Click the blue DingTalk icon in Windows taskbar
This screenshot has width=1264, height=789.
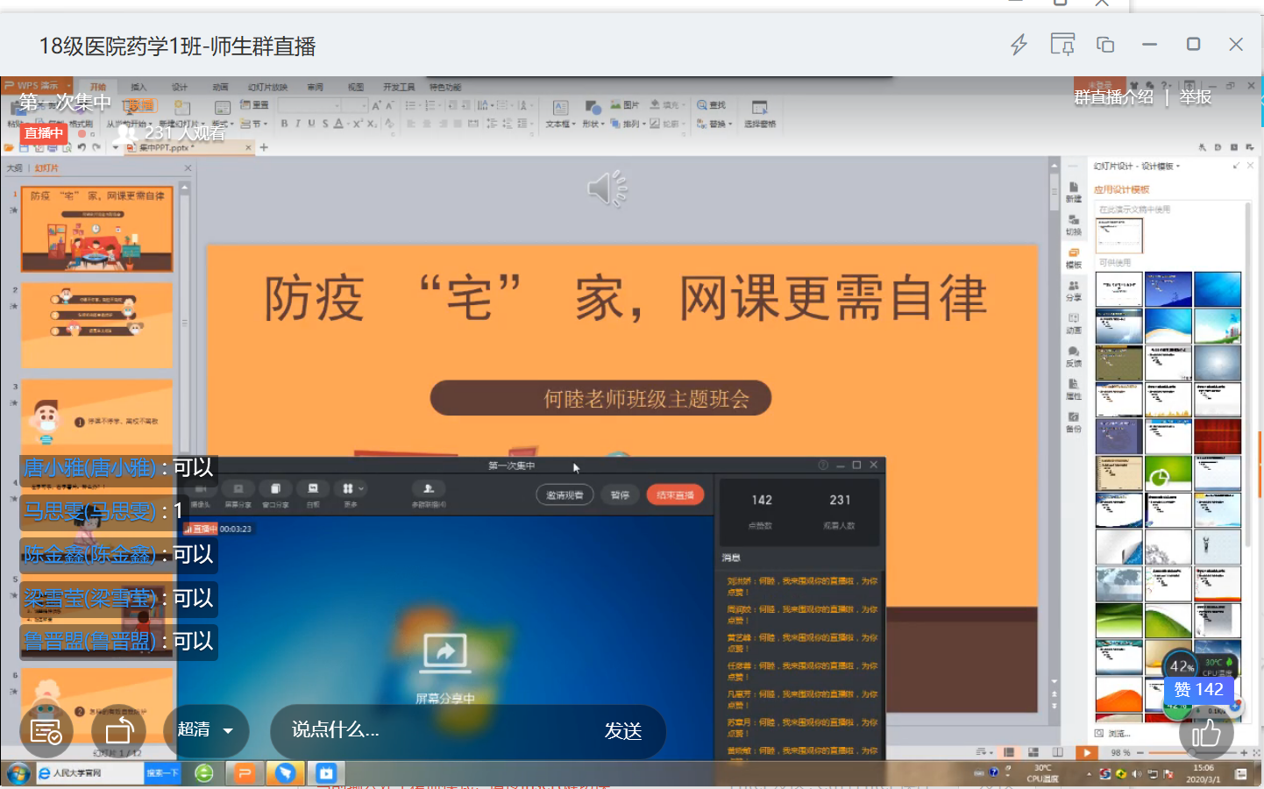(285, 772)
